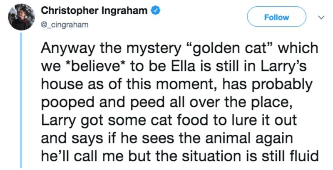
Task: Click the blue verified badge
Action: (x=155, y=10)
